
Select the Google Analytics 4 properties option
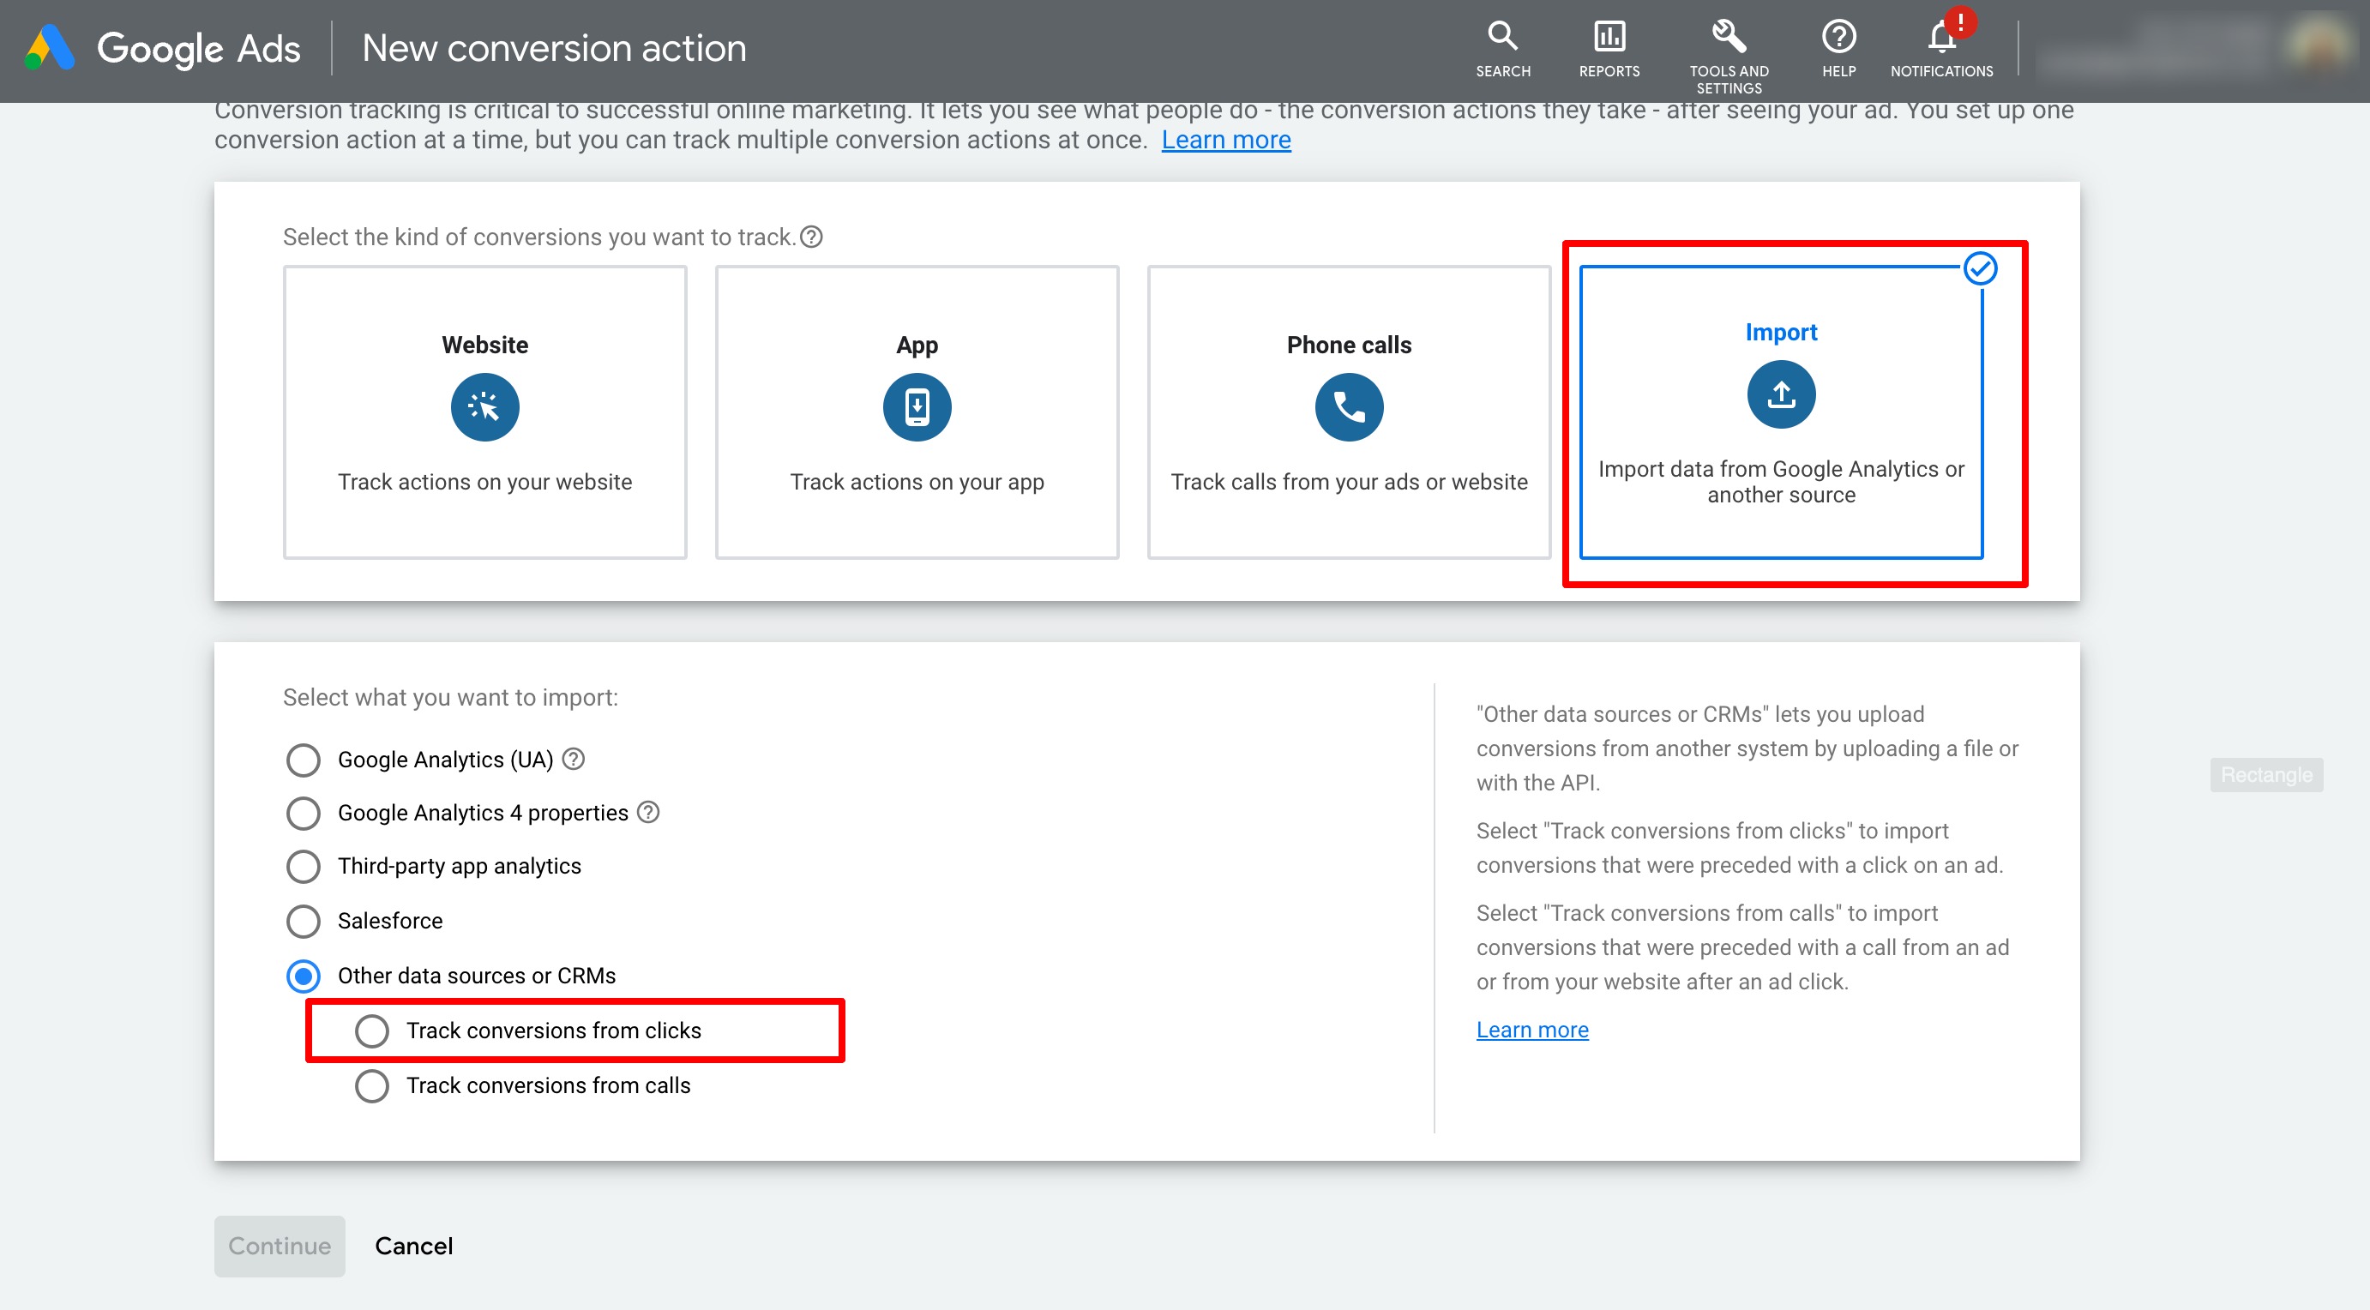[304, 813]
